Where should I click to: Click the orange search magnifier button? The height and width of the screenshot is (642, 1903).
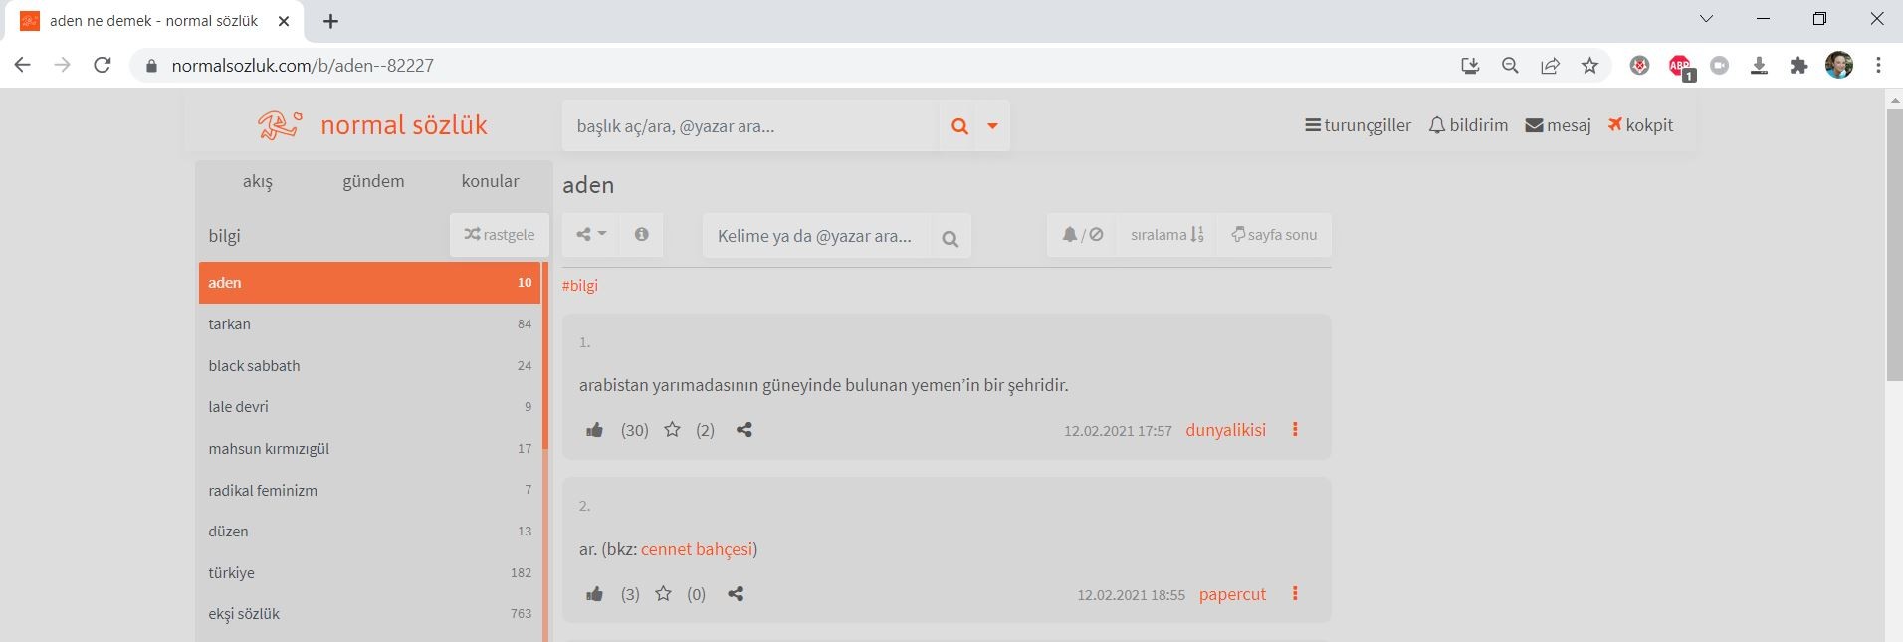point(959,126)
